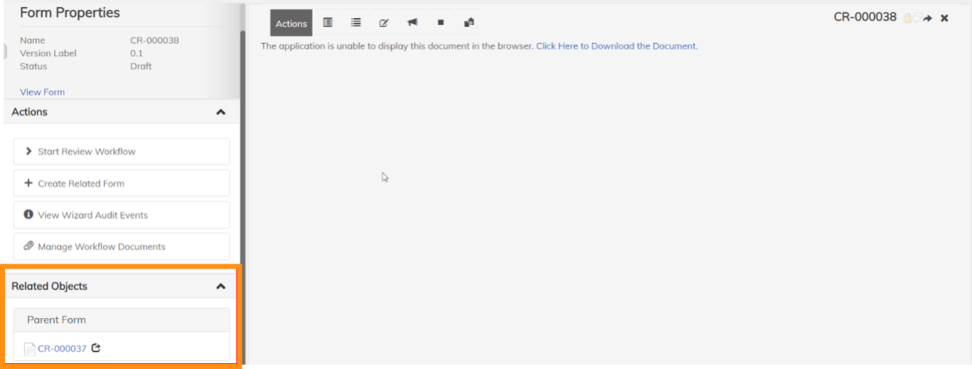Click the last toolbar icon after the square
The width and height of the screenshot is (972, 369).
(x=469, y=23)
